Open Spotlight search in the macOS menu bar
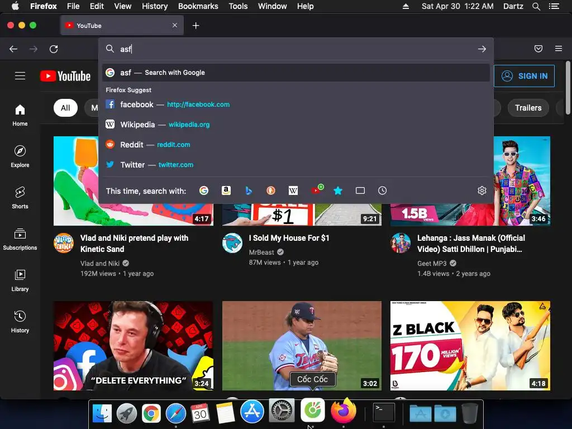572x429 pixels. point(536,6)
